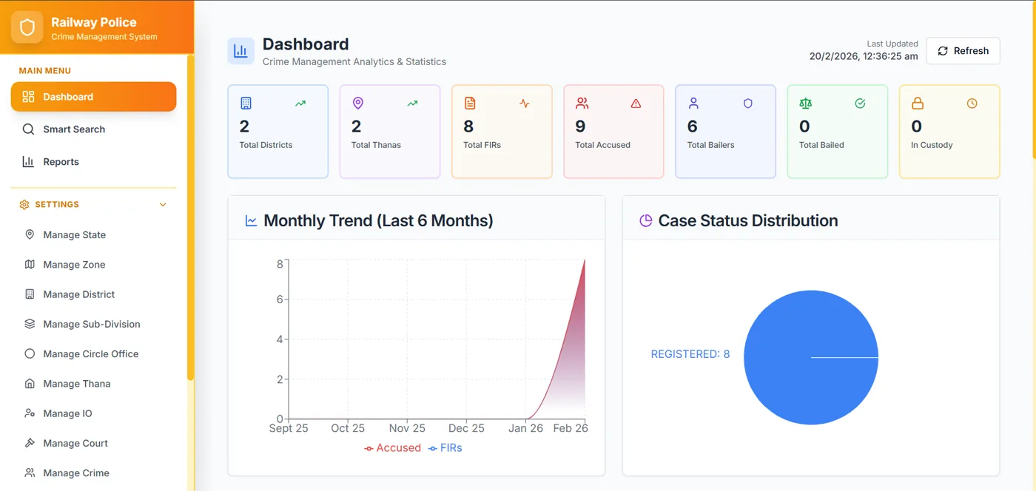Click activity pulse icon on Total FIRs card

525,104
